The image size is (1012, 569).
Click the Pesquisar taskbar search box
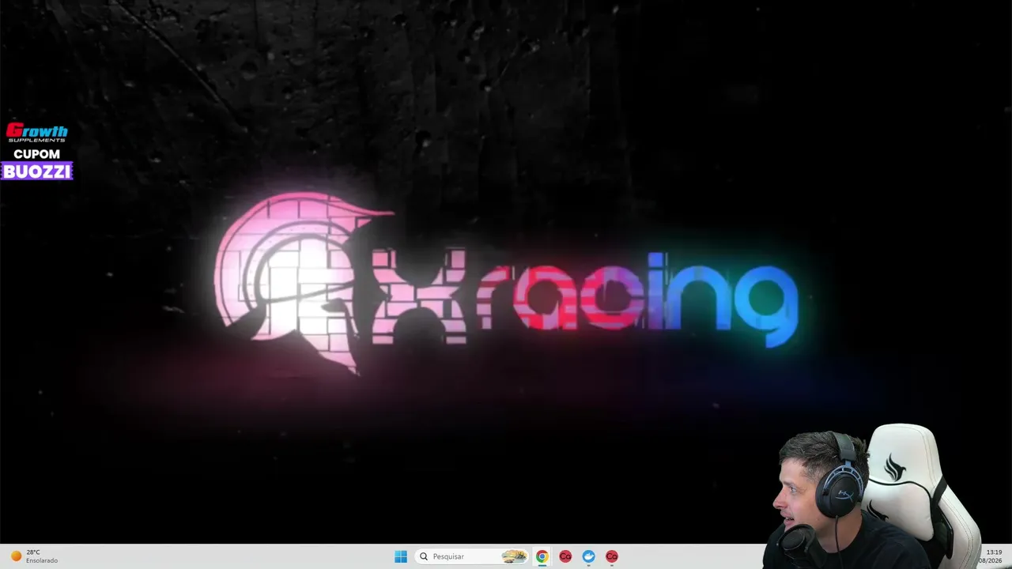pos(472,556)
